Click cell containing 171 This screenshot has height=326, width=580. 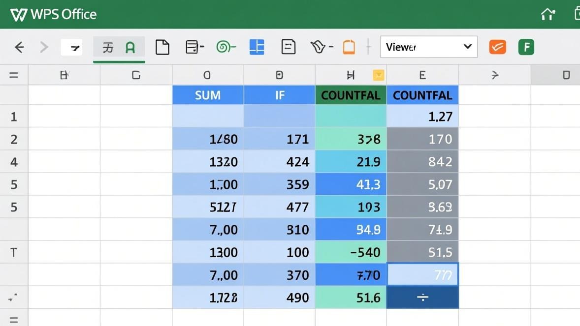(280, 139)
